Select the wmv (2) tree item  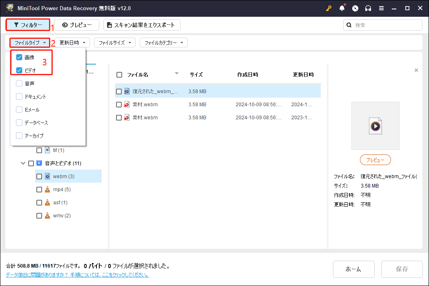pyautogui.click(x=62, y=216)
